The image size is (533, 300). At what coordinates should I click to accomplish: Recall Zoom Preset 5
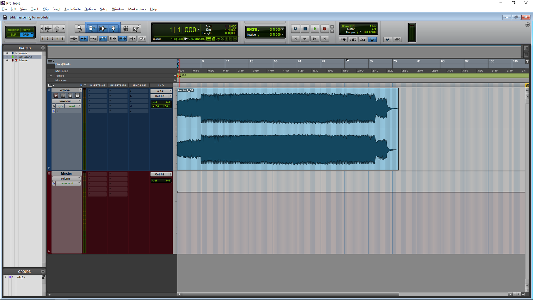coord(63,39)
